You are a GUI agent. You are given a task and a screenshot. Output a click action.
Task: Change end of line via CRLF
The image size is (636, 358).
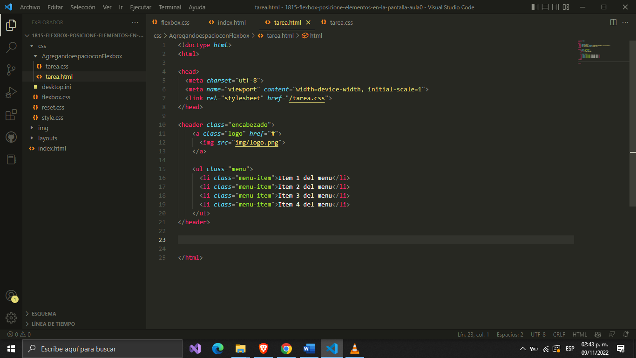tap(559, 334)
